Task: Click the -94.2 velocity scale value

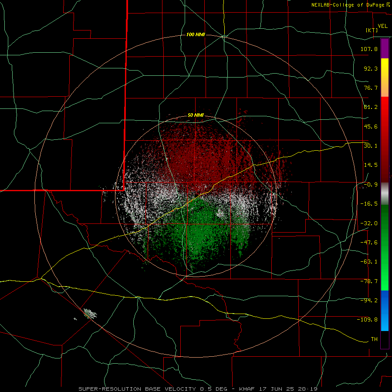Action: (369, 301)
